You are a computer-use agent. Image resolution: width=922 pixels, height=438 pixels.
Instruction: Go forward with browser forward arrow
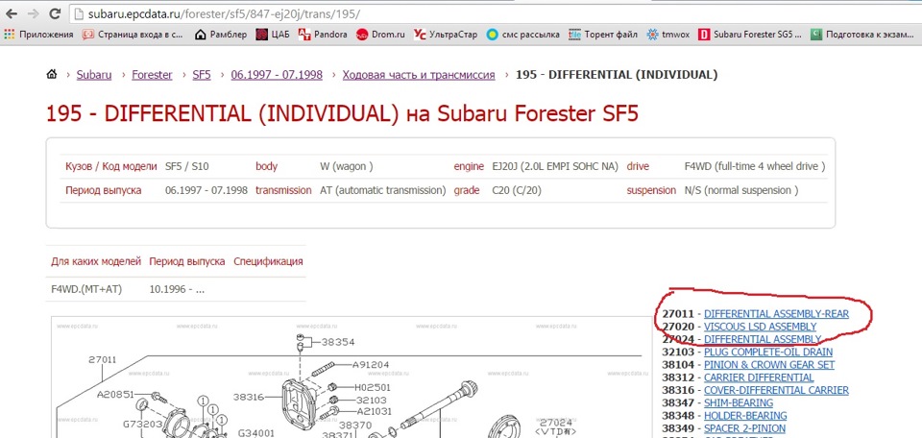click(x=33, y=12)
